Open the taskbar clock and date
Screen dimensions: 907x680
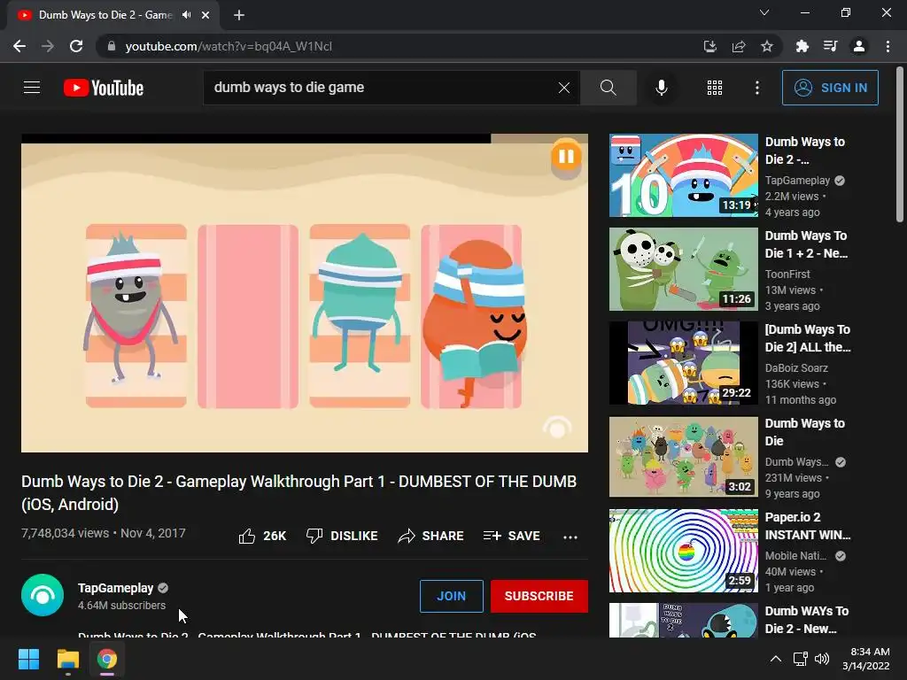866,659
